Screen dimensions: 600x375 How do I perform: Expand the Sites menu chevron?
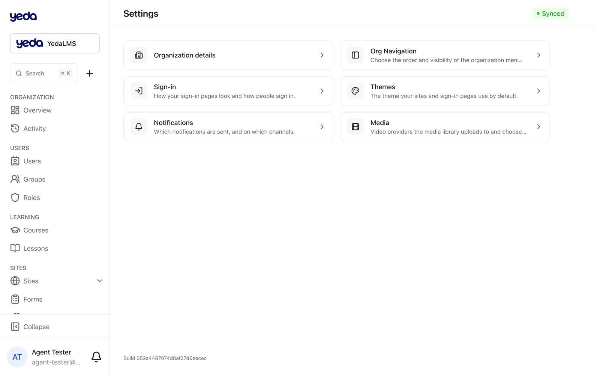(99, 281)
